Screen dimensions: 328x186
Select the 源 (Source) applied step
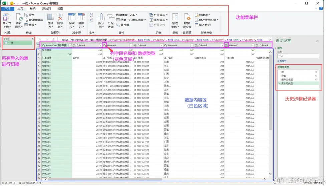298,72
